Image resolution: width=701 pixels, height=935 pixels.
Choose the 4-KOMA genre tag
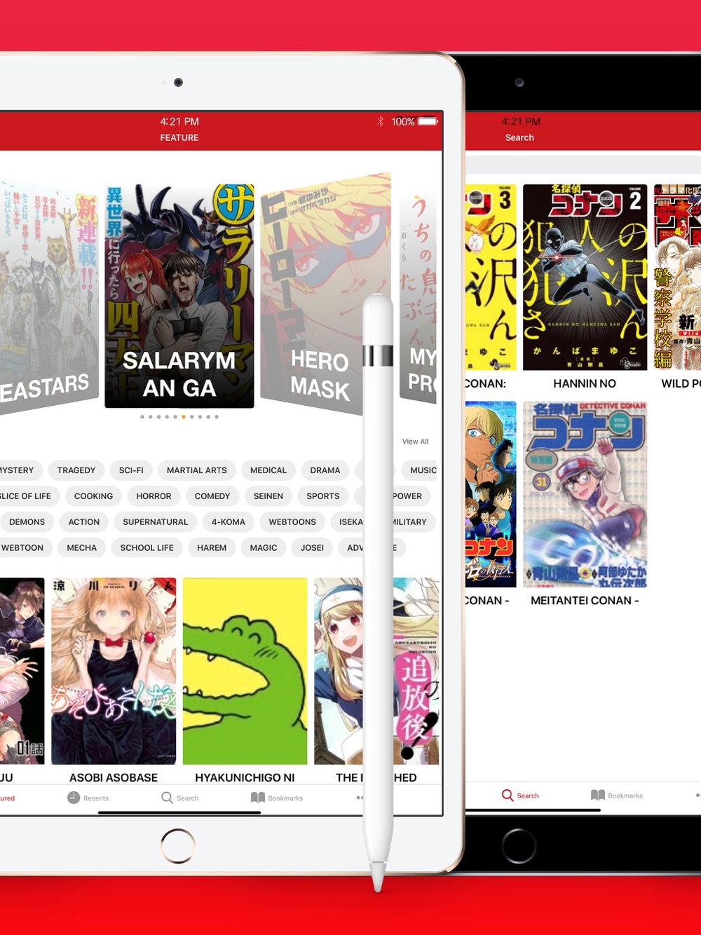coord(229,522)
